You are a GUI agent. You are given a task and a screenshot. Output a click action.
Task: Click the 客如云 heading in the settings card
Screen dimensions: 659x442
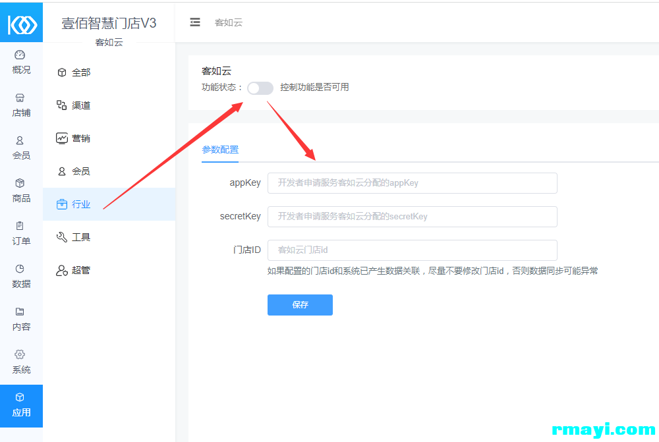(x=216, y=71)
